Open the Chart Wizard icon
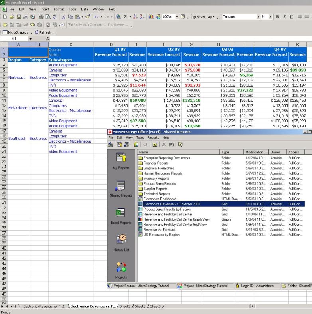This screenshot has width=312, height=314. click(x=151, y=17)
